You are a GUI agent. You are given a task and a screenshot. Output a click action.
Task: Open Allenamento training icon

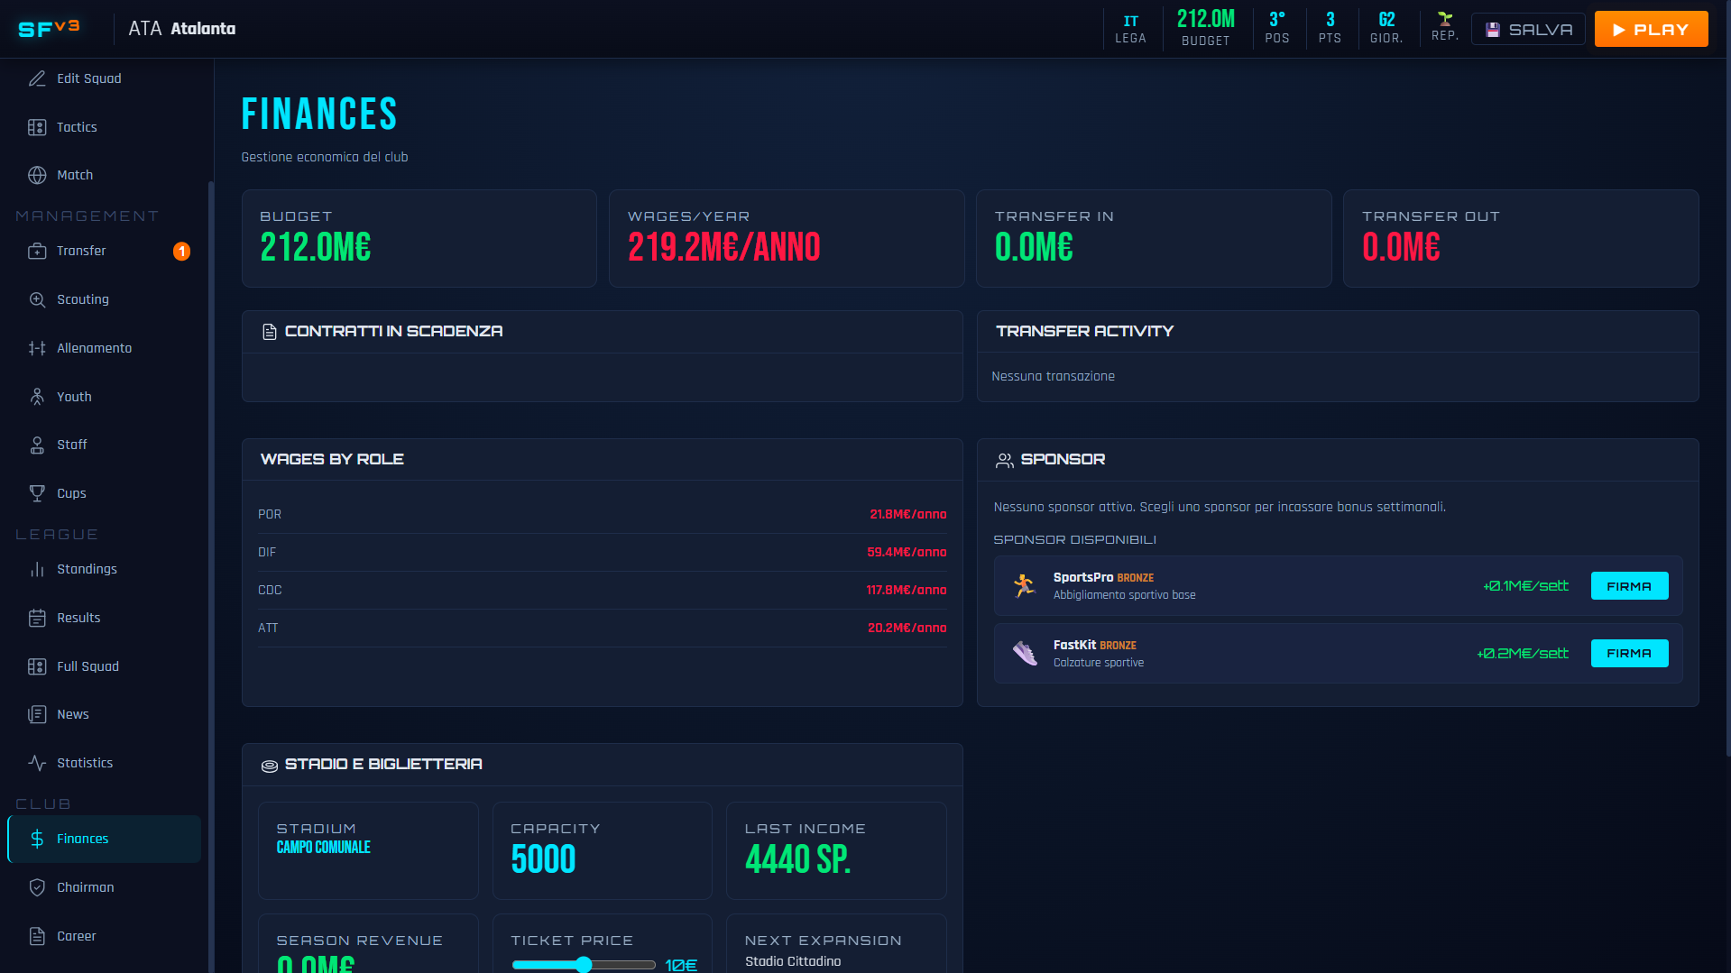[37, 348]
